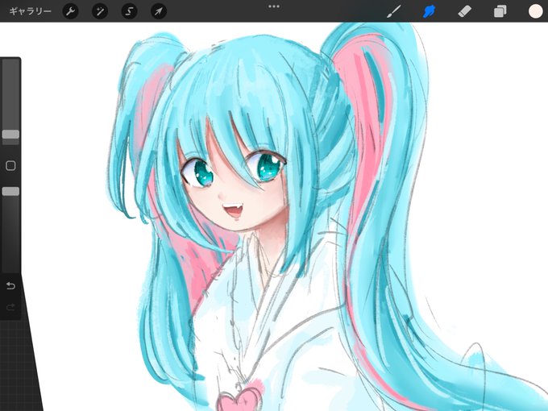Undo the last stroke
Viewport: 548px width, 411px height.
click(10, 286)
